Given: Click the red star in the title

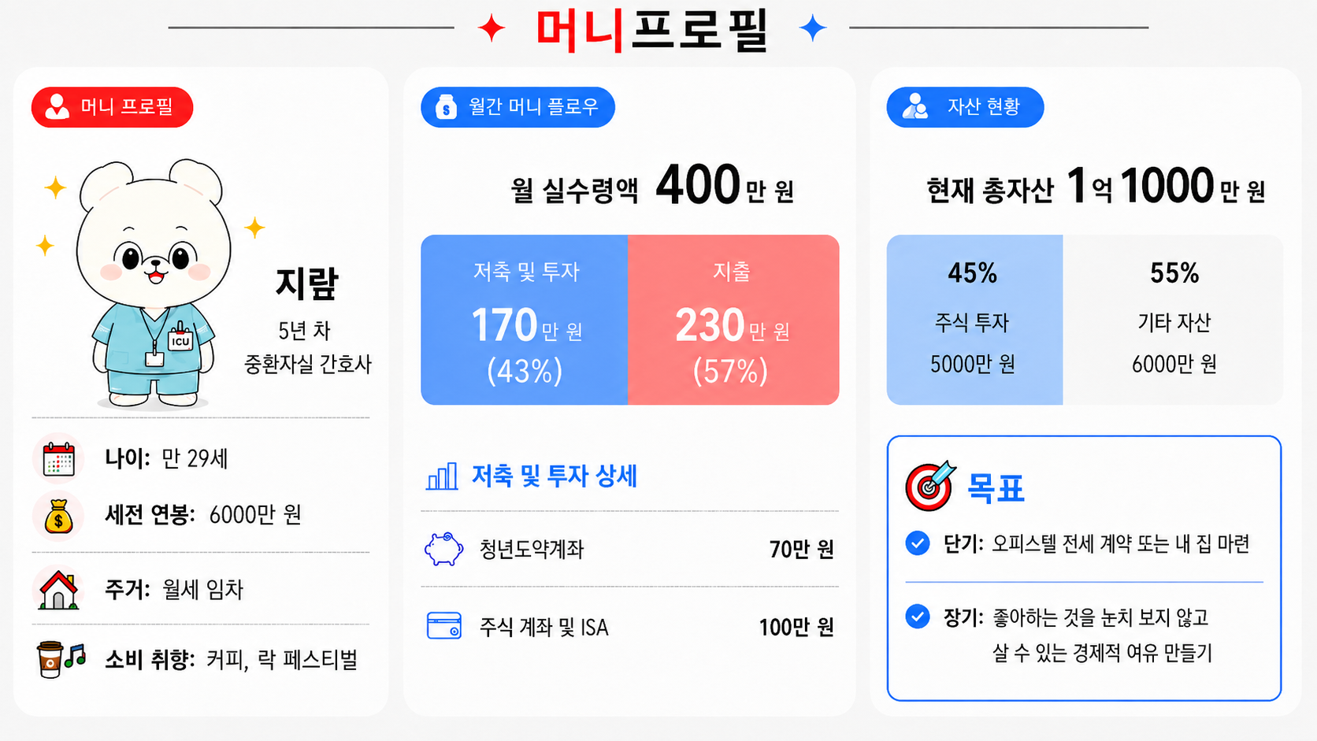Looking at the screenshot, I should coord(492,28).
